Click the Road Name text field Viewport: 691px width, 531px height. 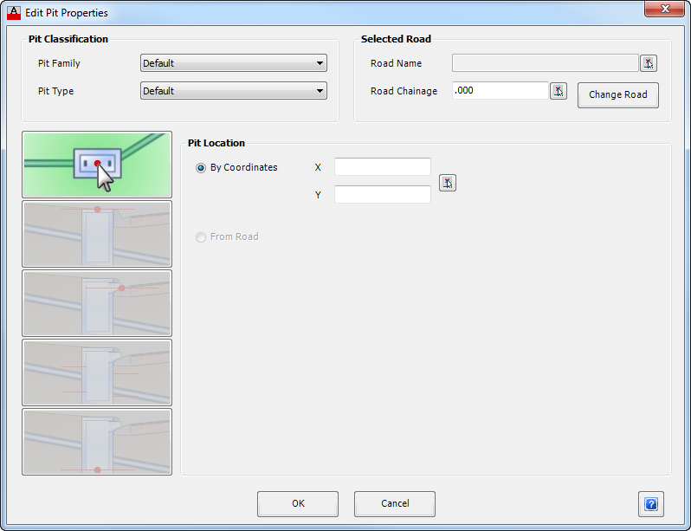(546, 63)
